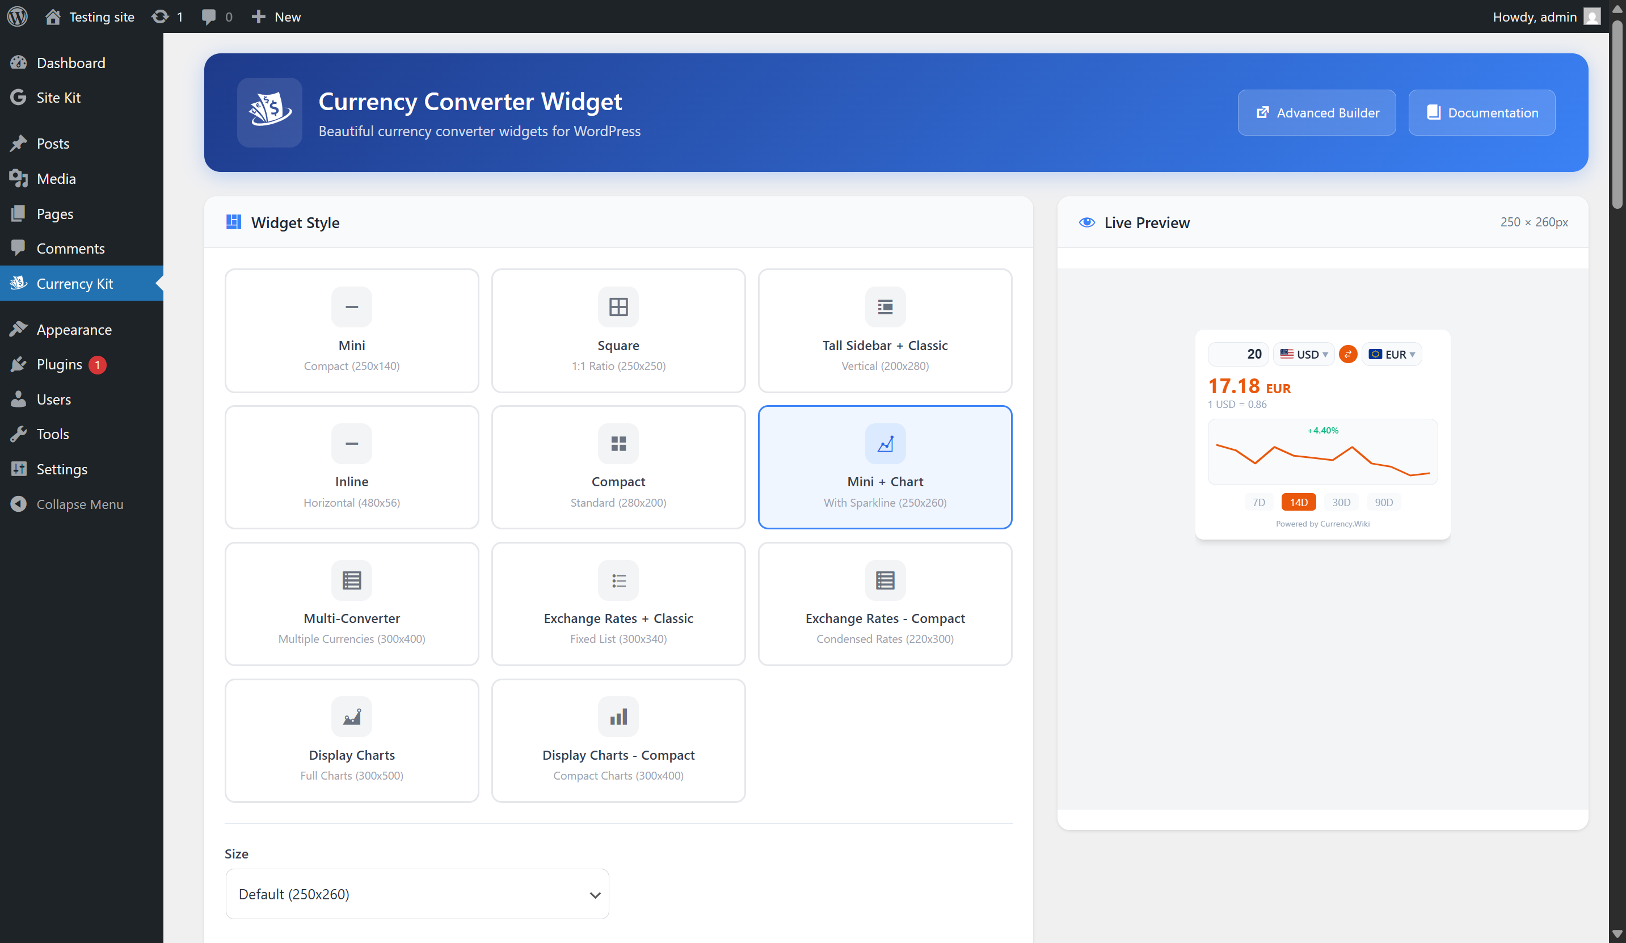Choose the Inline widget style icon
1626x943 pixels.
tap(352, 444)
